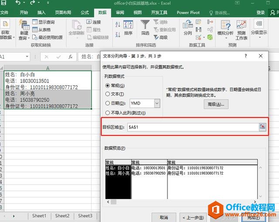Select the 文本(T) radio button

[108, 94]
